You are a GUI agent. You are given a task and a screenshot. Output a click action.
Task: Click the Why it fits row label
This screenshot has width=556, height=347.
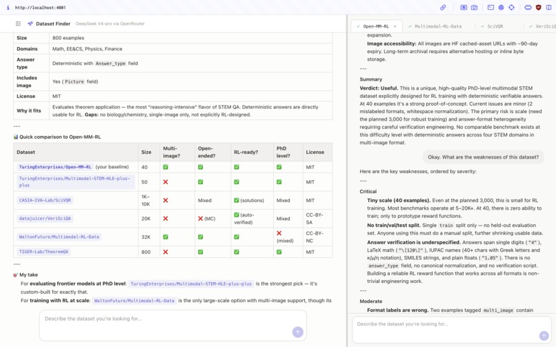29,110
